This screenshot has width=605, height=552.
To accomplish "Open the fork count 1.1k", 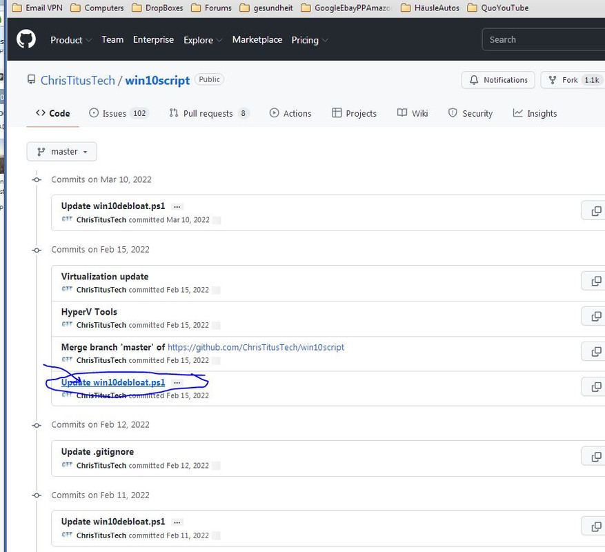I will click(591, 80).
